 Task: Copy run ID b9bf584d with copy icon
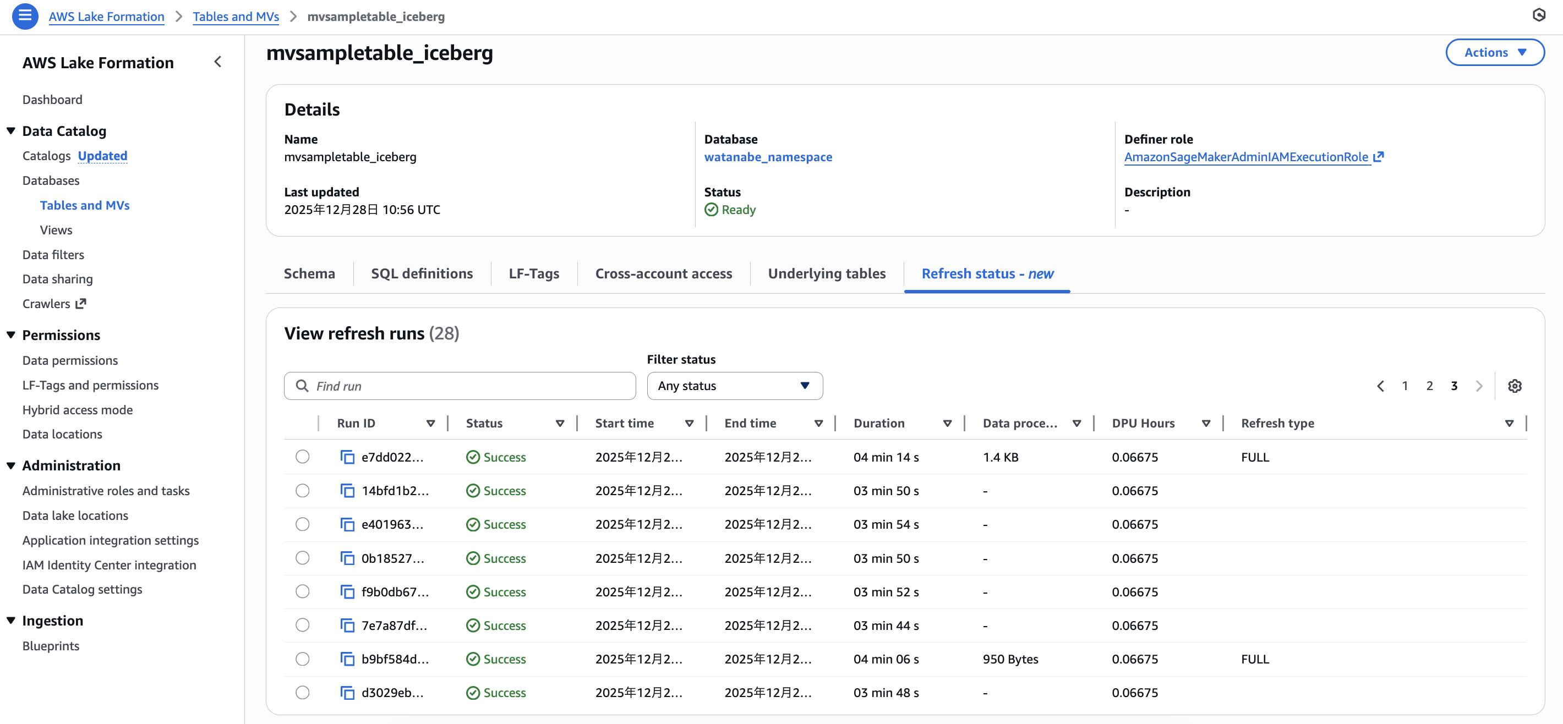coord(347,659)
